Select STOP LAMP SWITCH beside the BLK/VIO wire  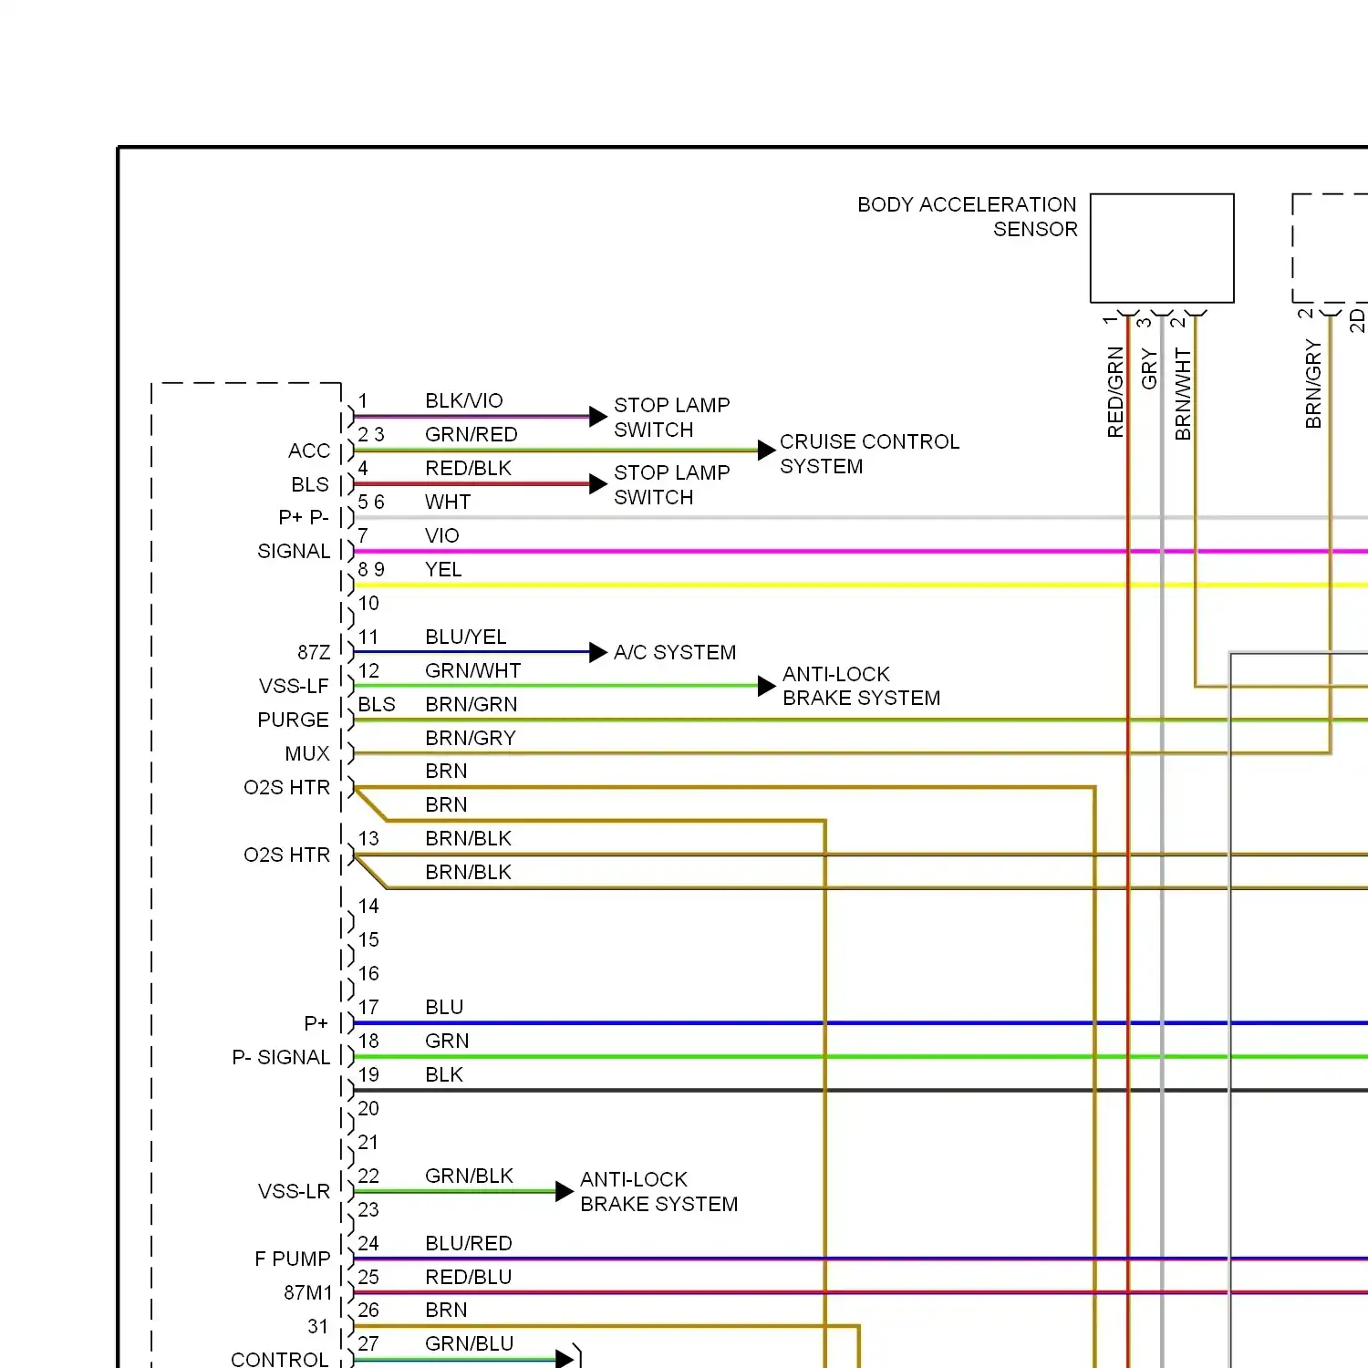pyautogui.click(x=672, y=417)
